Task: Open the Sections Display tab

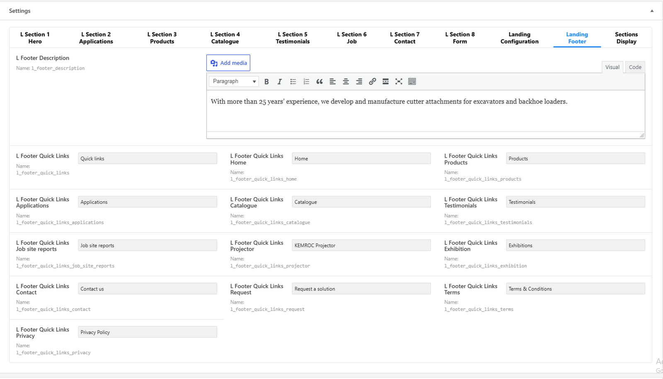Action: coord(626,38)
